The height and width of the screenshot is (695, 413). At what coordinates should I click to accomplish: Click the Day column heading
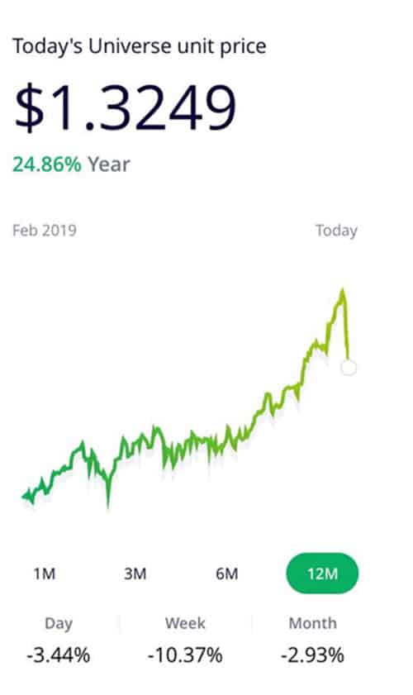coord(59,623)
